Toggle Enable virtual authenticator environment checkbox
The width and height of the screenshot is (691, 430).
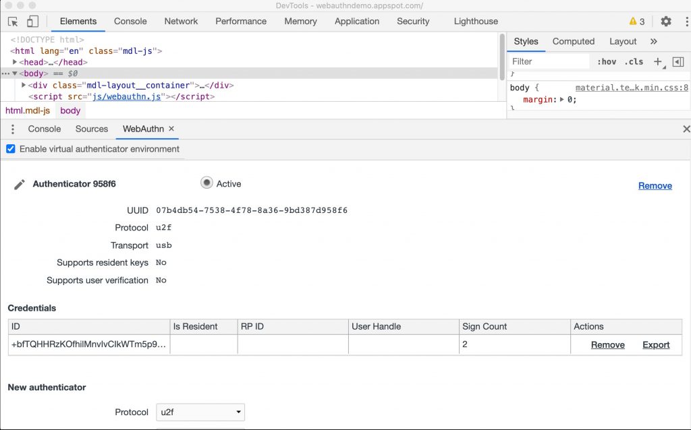[11, 149]
